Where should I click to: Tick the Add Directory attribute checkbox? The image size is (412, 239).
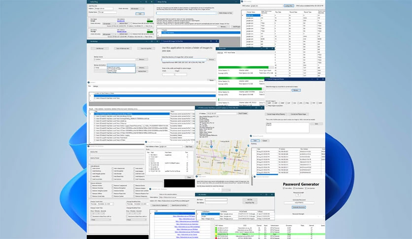point(91,171)
